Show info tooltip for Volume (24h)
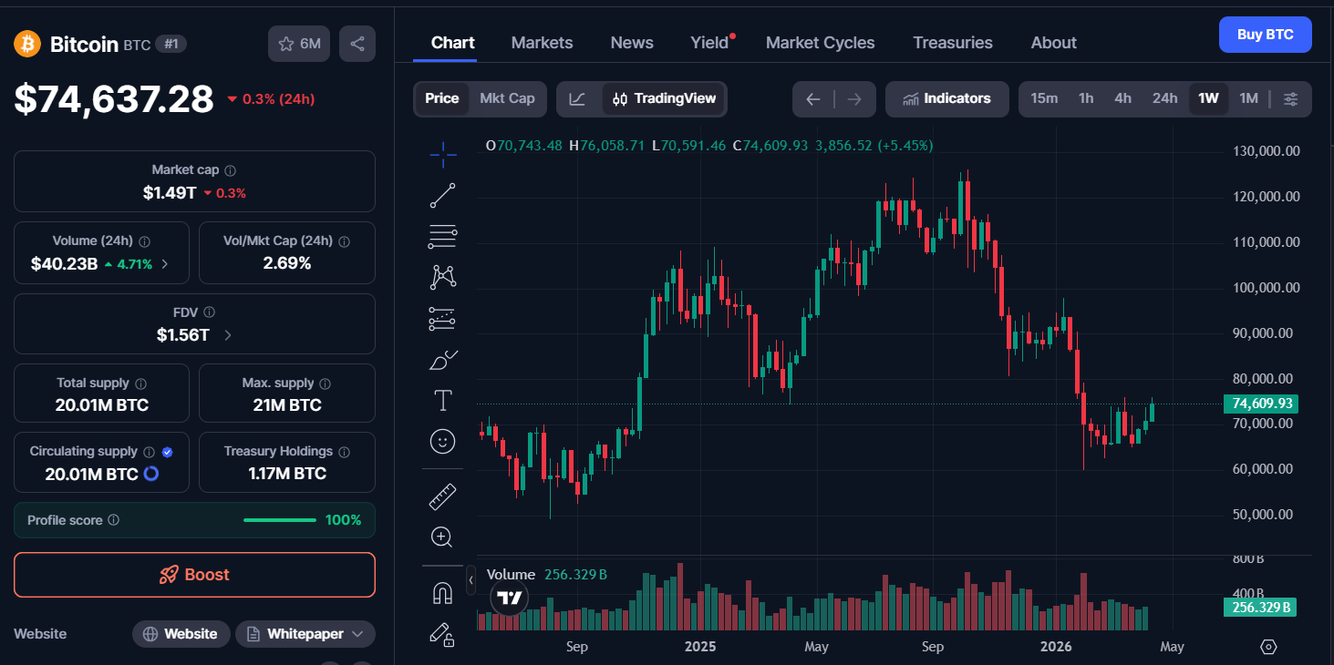 point(145,241)
